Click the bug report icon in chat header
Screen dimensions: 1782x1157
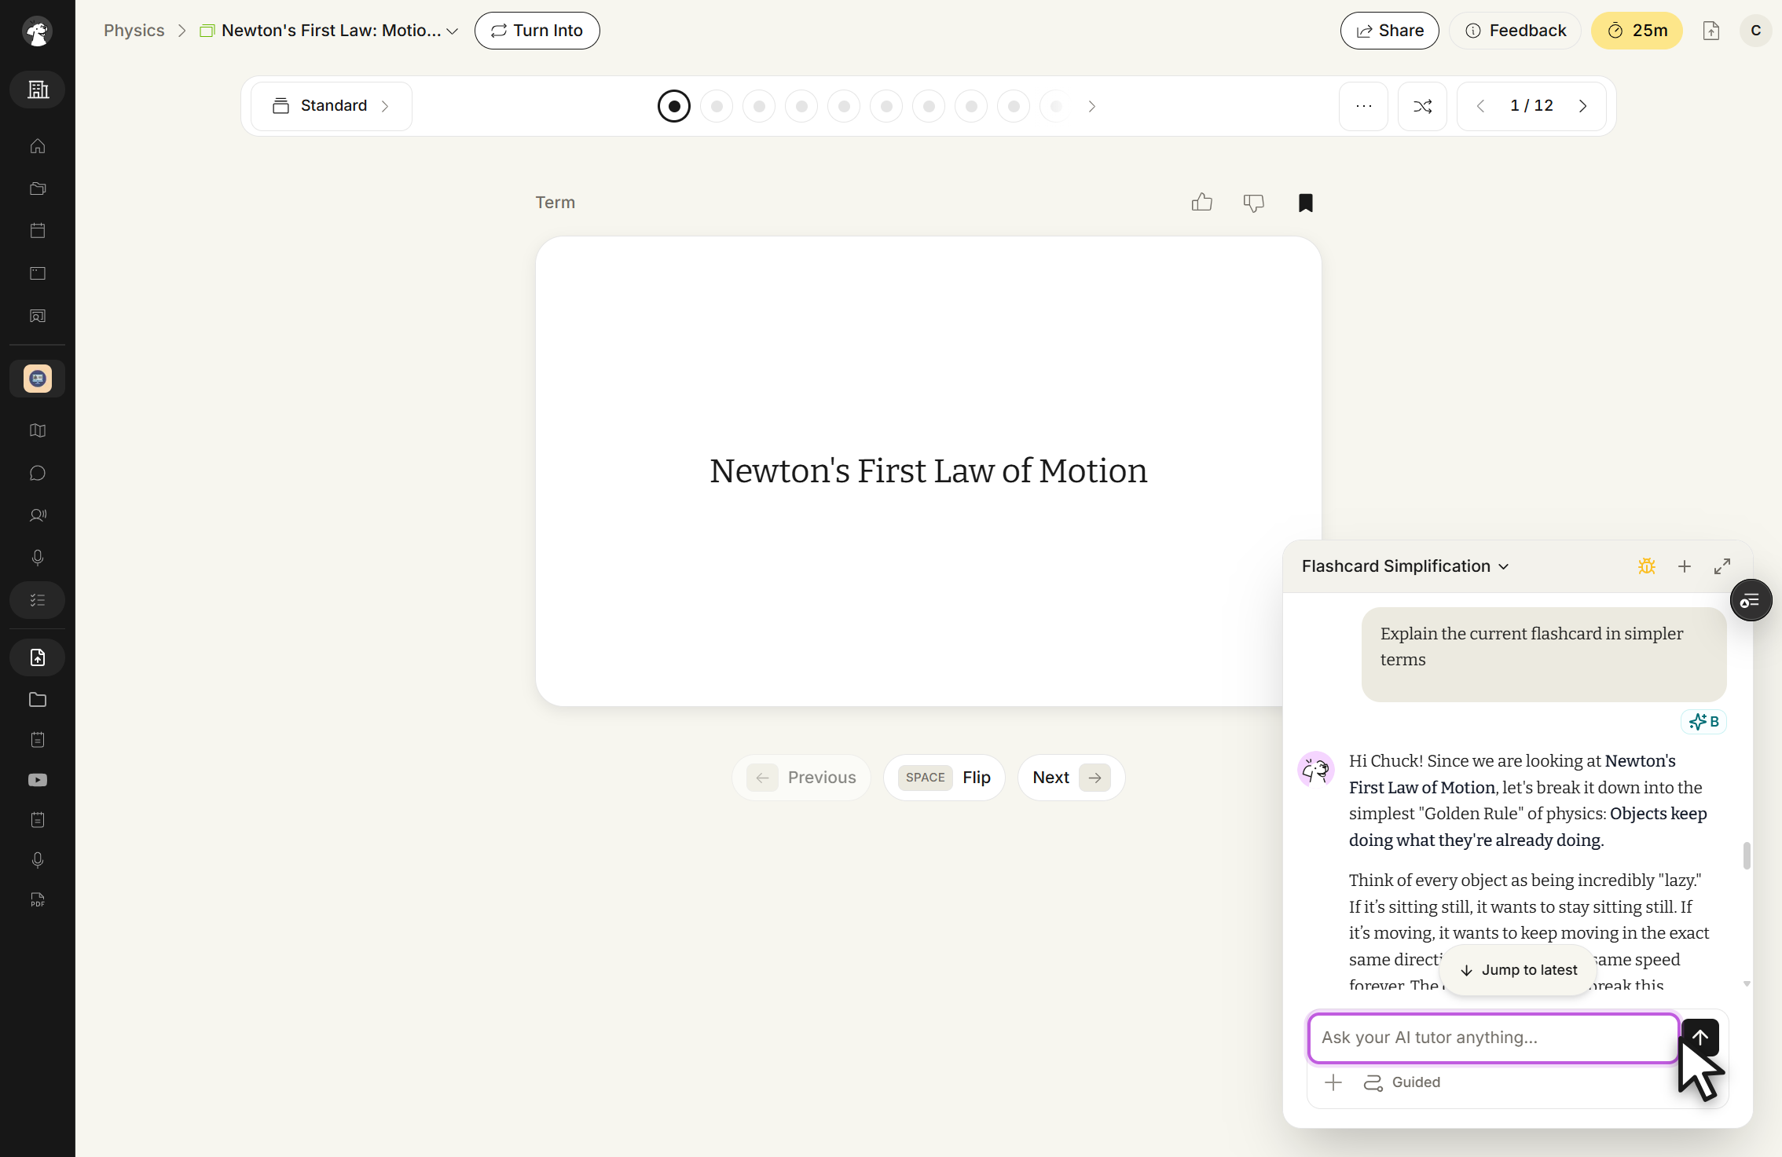click(1647, 566)
